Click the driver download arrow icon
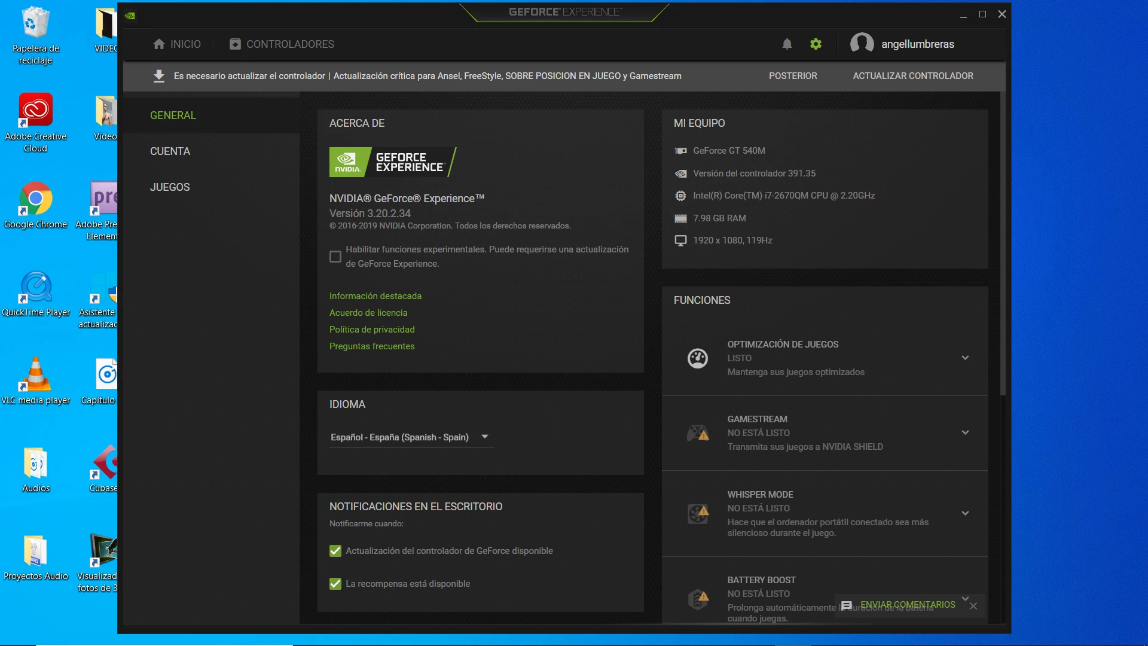Image resolution: width=1148 pixels, height=646 pixels. (x=158, y=76)
